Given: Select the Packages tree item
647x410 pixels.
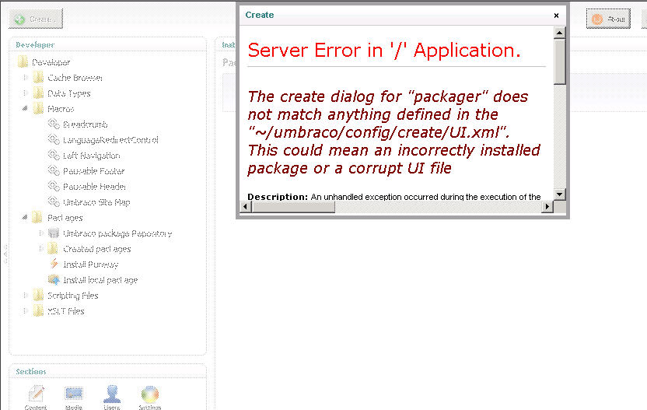Looking at the screenshot, I should point(65,218).
